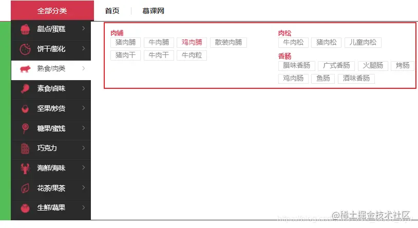
Task: Choose the 牛肉脯 tag
Action: coord(159,43)
